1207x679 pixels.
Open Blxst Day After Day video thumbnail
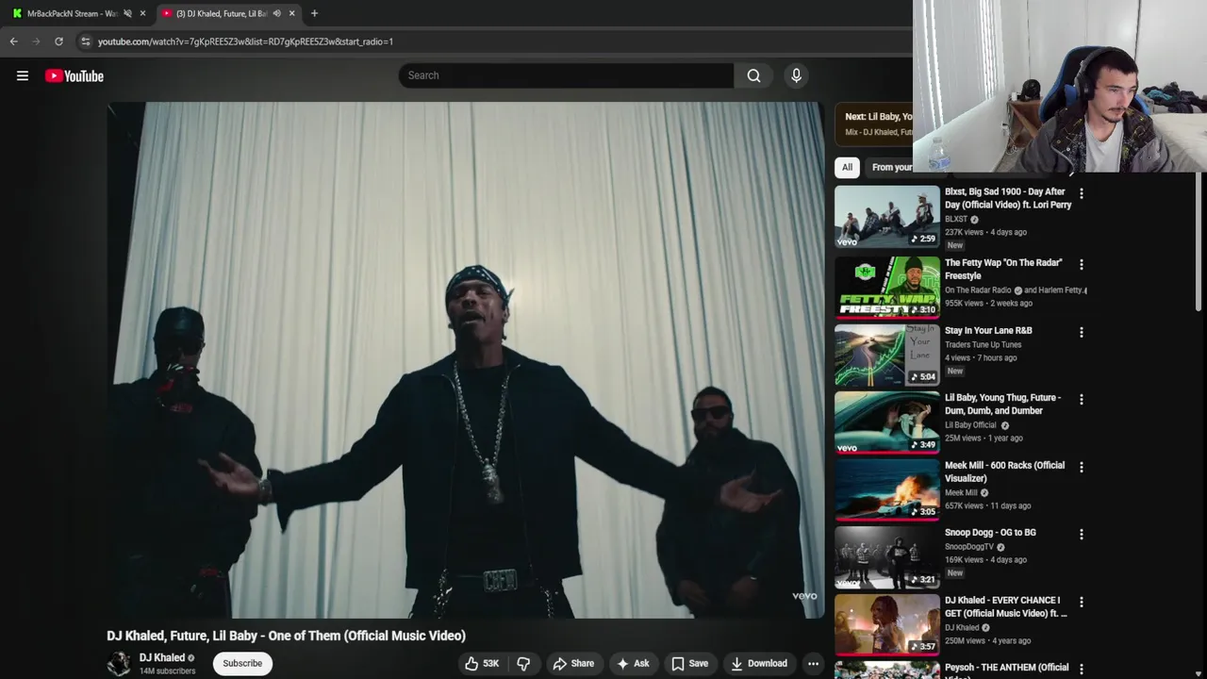click(x=887, y=217)
